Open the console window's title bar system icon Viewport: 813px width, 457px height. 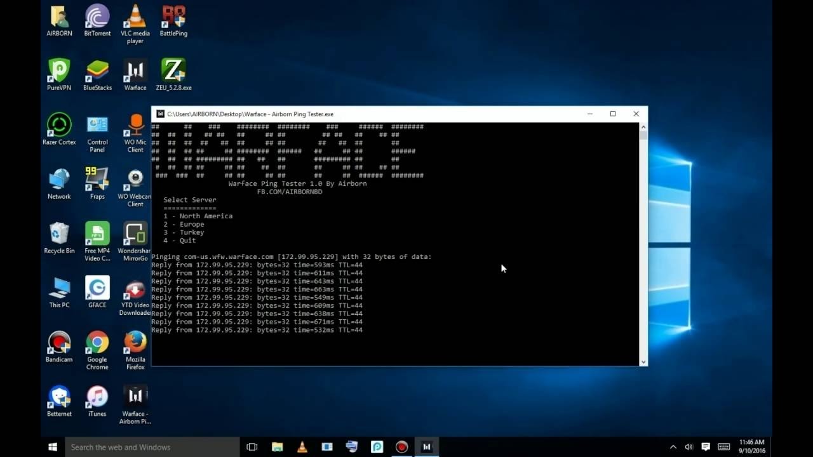pos(161,114)
